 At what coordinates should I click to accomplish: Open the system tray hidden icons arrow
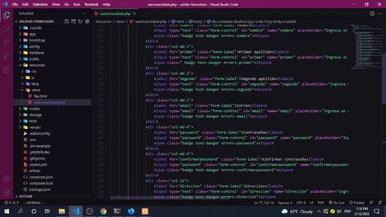click(319, 212)
